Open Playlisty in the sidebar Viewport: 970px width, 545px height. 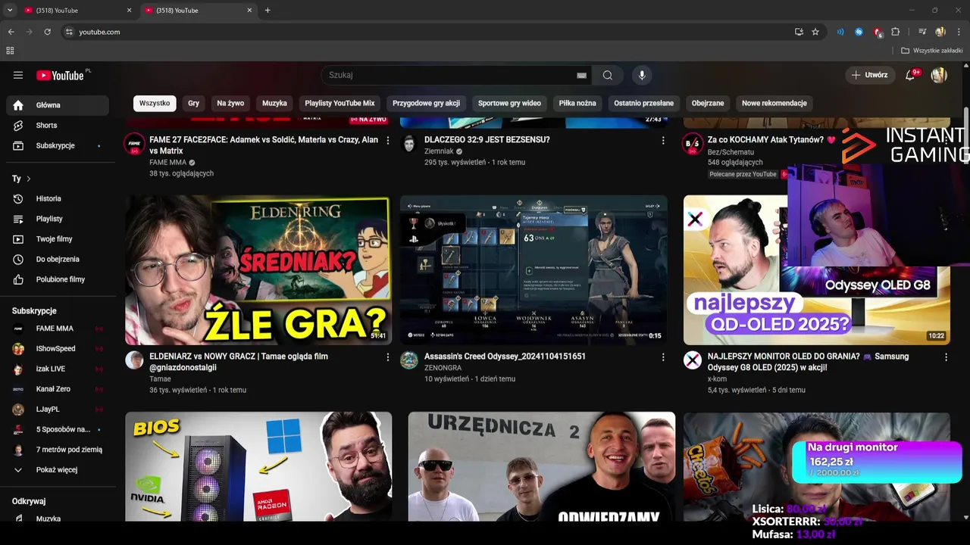click(x=58, y=219)
